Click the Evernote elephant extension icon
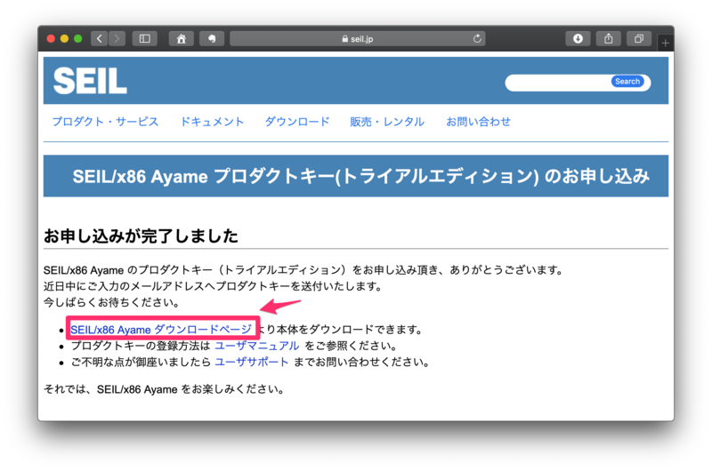The image size is (712, 471). (x=212, y=38)
